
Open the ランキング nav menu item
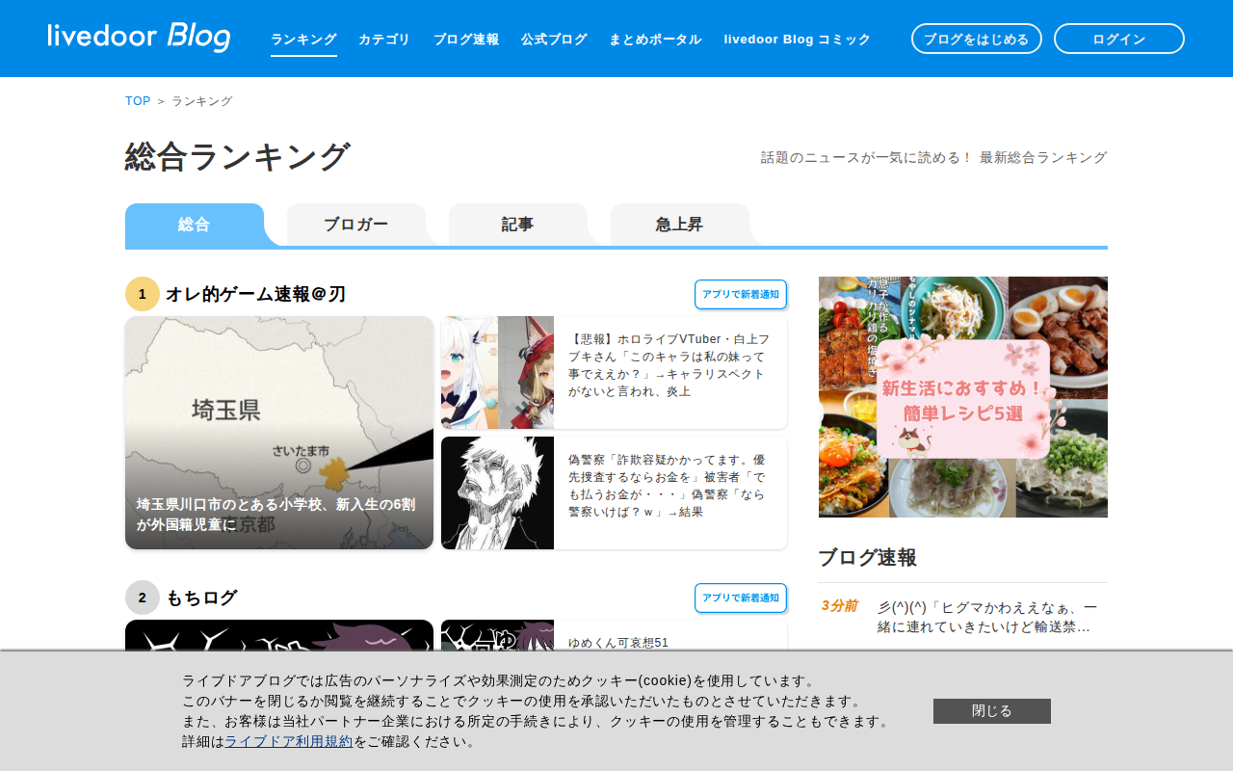click(303, 40)
